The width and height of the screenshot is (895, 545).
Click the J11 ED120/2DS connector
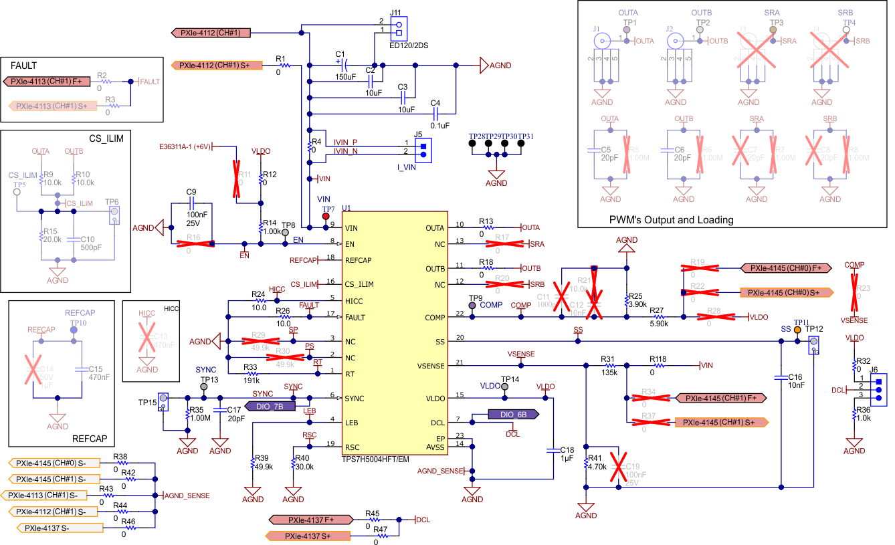pos(398,27)
